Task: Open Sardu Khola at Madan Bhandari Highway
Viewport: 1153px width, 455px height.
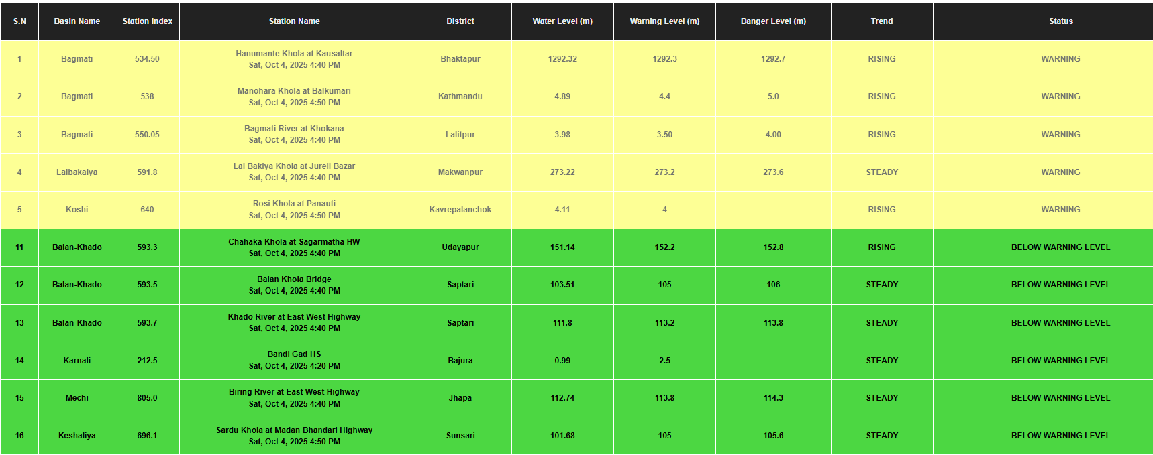Action: tap(294, 430)
